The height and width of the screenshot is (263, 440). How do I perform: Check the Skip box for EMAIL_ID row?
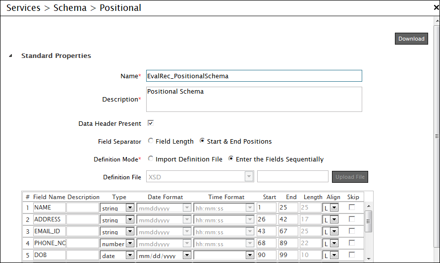(352, 231)
